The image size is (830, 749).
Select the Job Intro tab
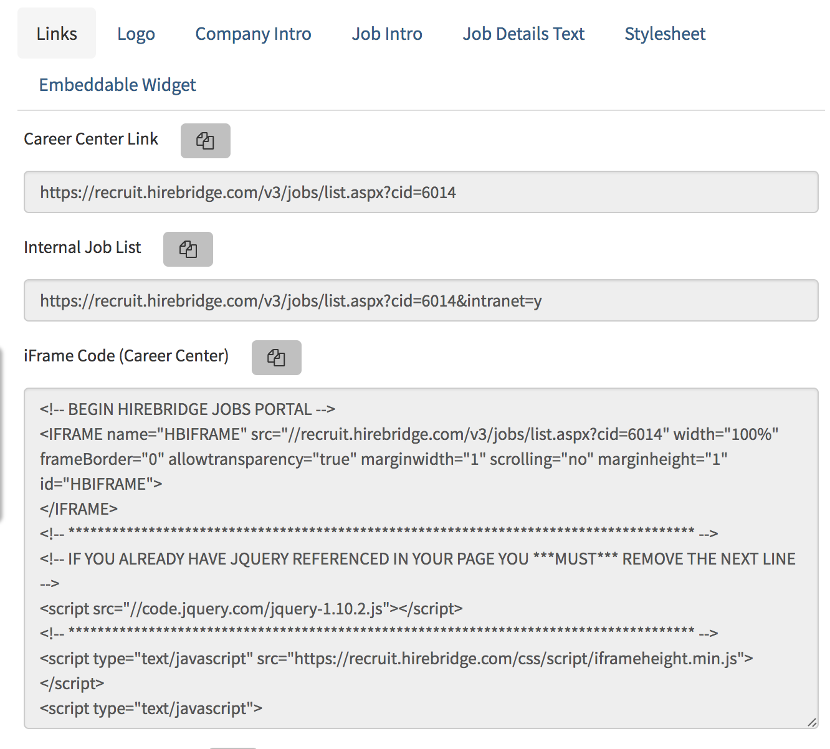[x=387, y=34]
